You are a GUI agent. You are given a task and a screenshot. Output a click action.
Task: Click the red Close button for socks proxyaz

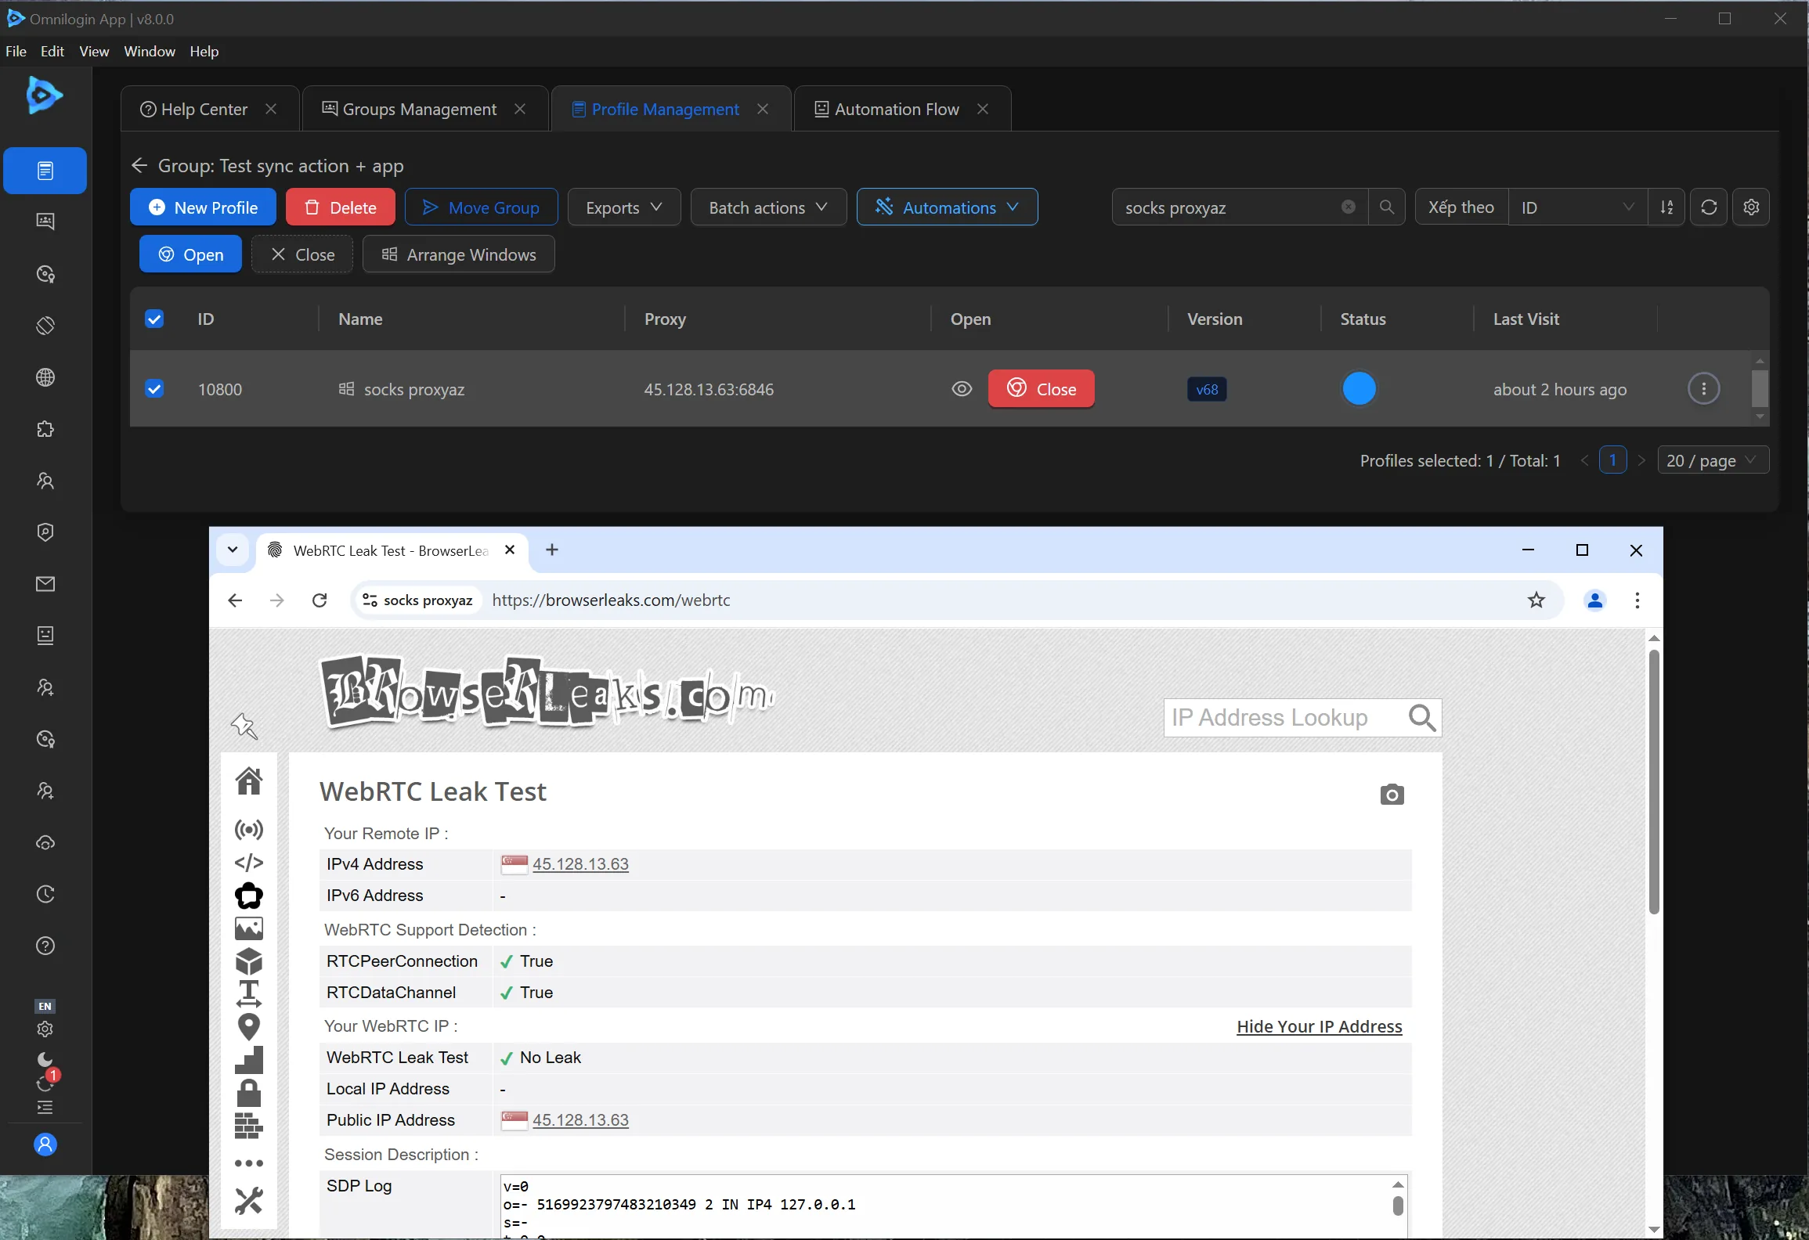click(x=1041, y=389)
